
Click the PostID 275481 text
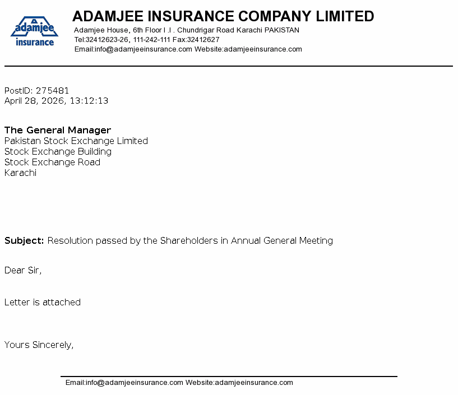37,91
